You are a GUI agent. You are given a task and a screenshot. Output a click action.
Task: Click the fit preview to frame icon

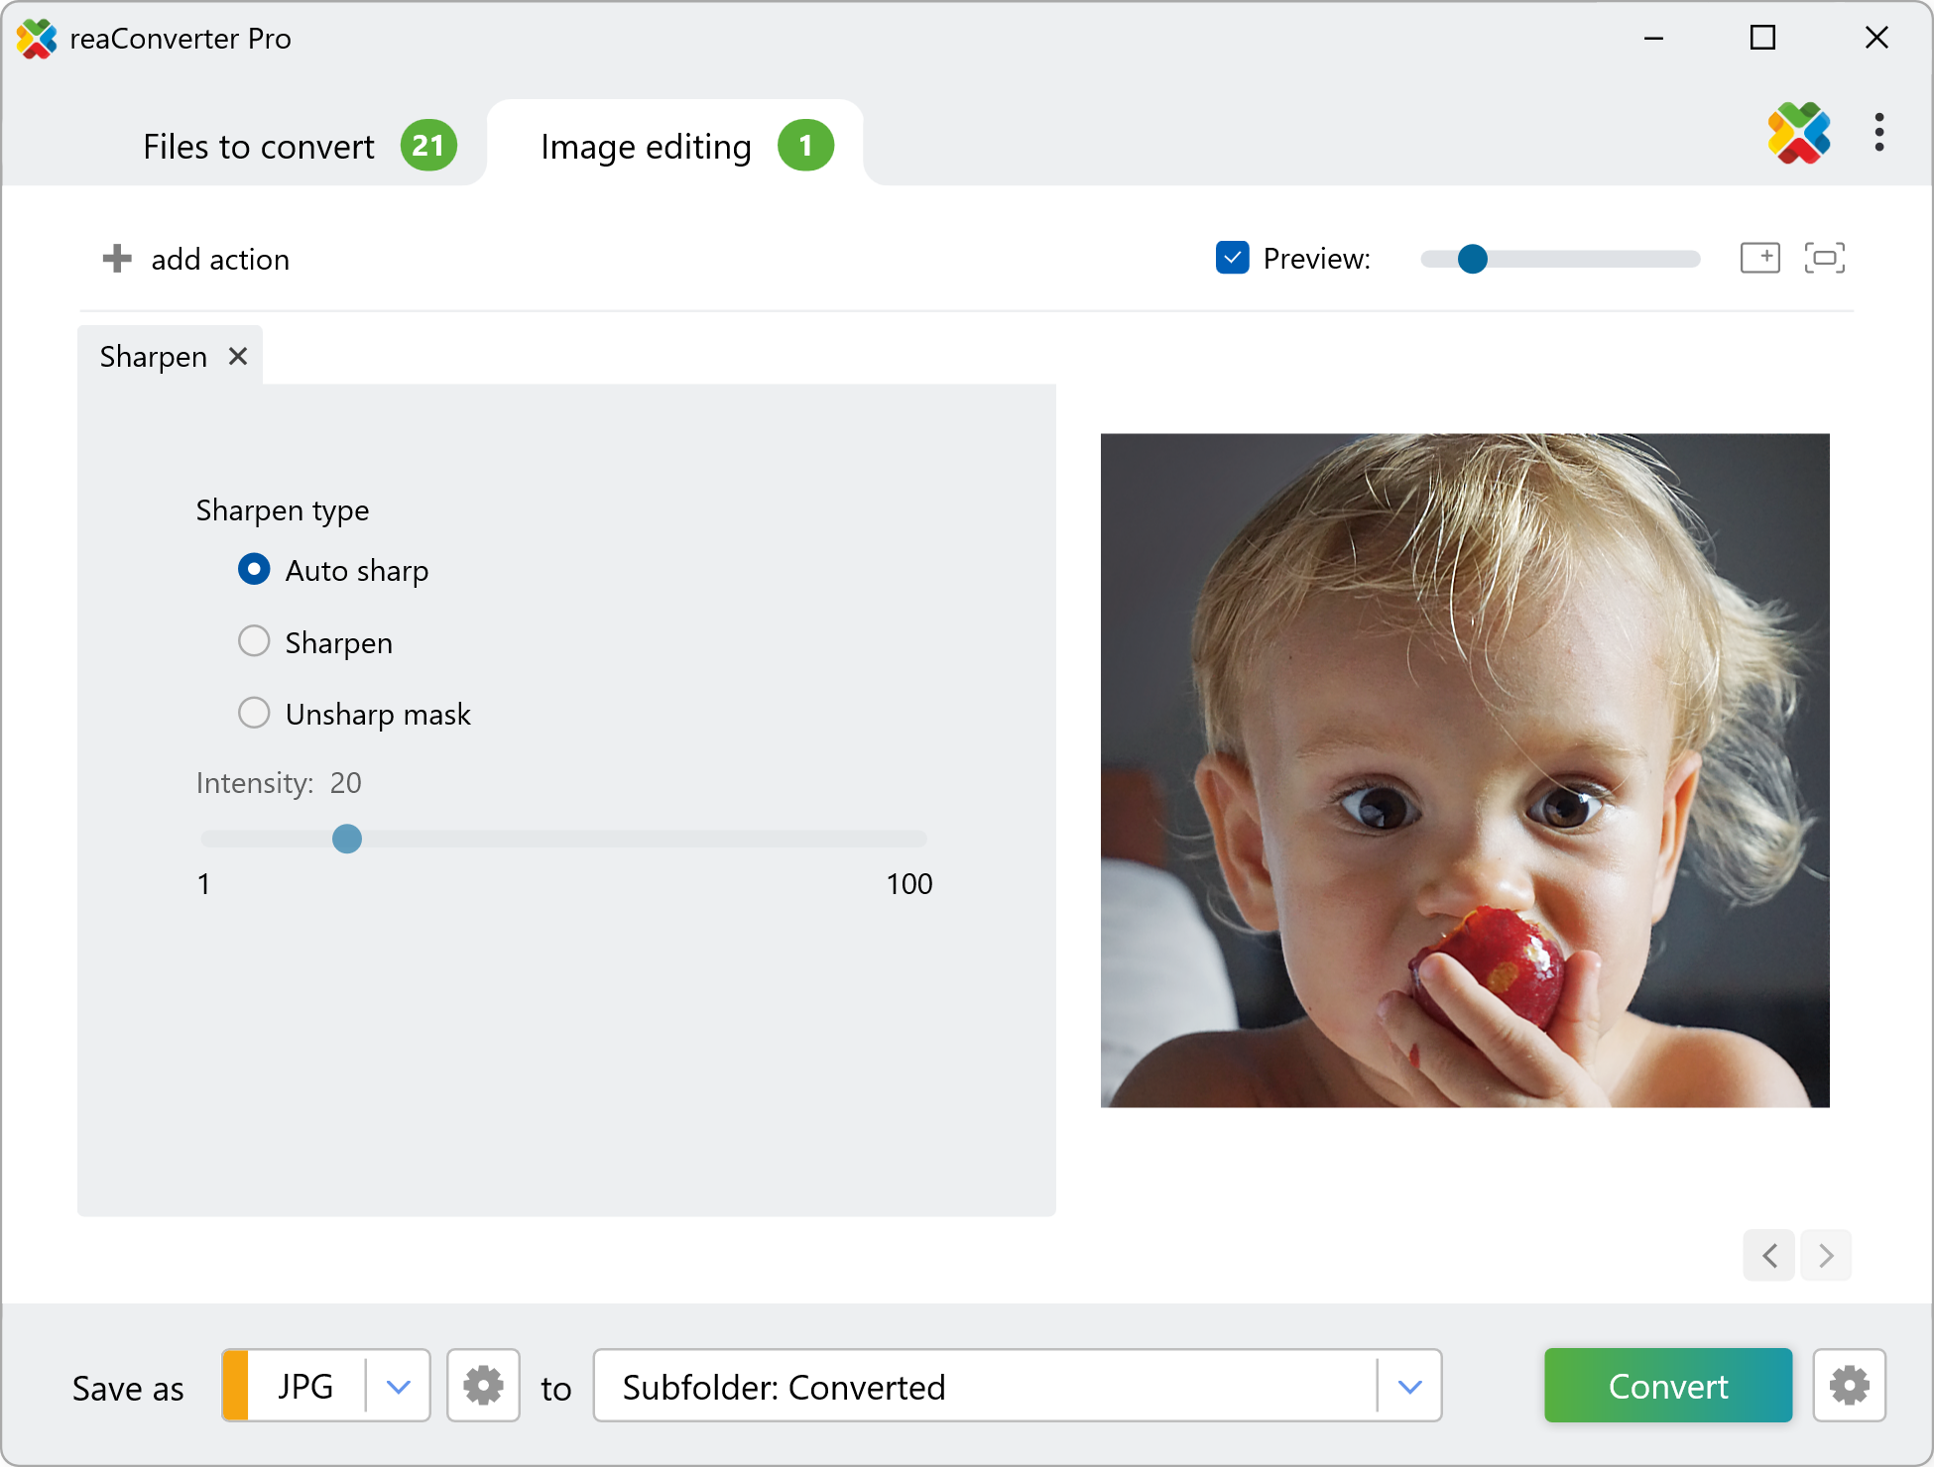coord(1824,258)
